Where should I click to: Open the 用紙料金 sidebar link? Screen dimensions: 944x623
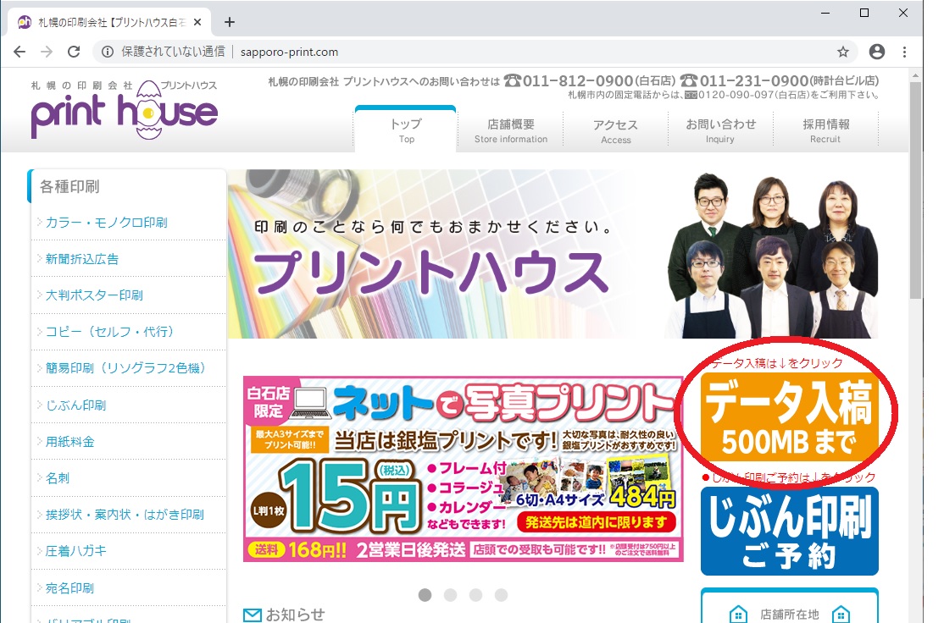click(x=69, y=441)
